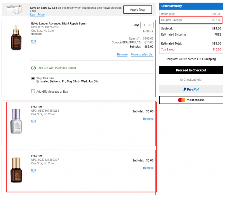Click Proceed to Checkout
The width and height of the screenshot is (228, 200).
[x=191, y=70]
